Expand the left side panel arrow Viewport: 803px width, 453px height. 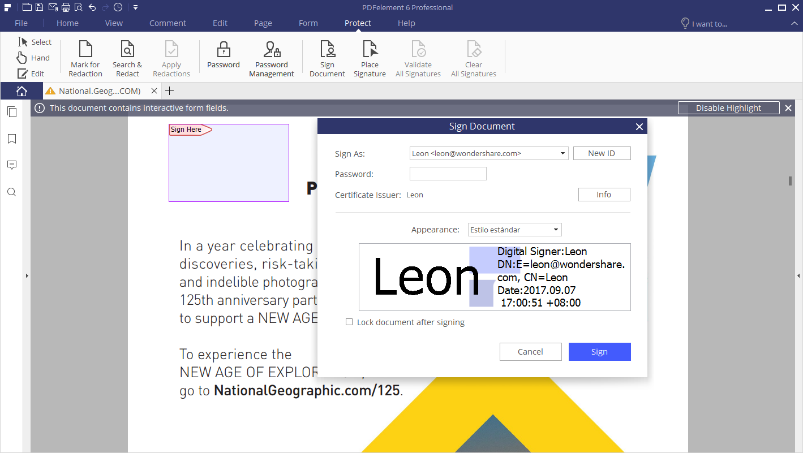27,276
